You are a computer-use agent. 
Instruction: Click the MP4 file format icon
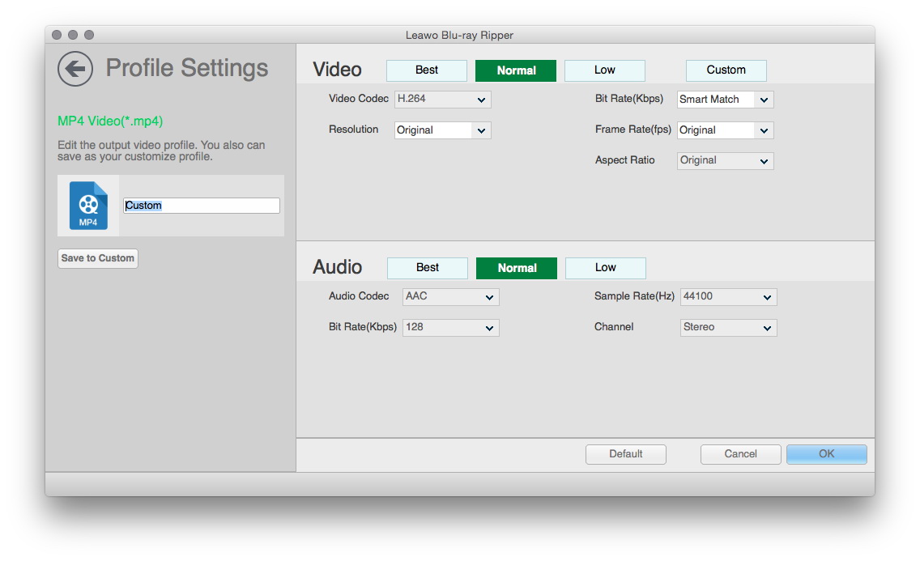(x=88, y=206)
